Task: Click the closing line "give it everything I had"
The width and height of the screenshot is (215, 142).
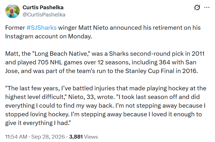Action: point(38,123)
